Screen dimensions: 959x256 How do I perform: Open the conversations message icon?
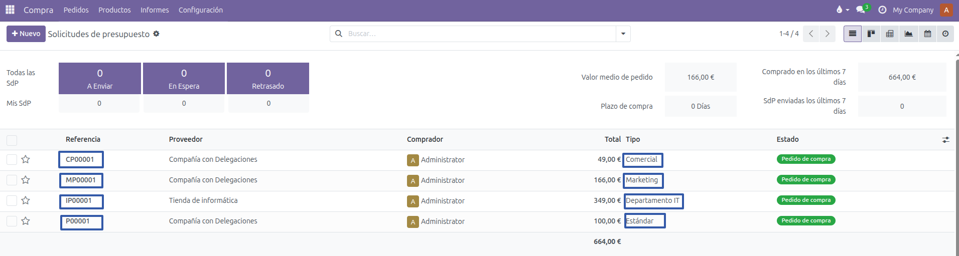(x=861, y=10)
